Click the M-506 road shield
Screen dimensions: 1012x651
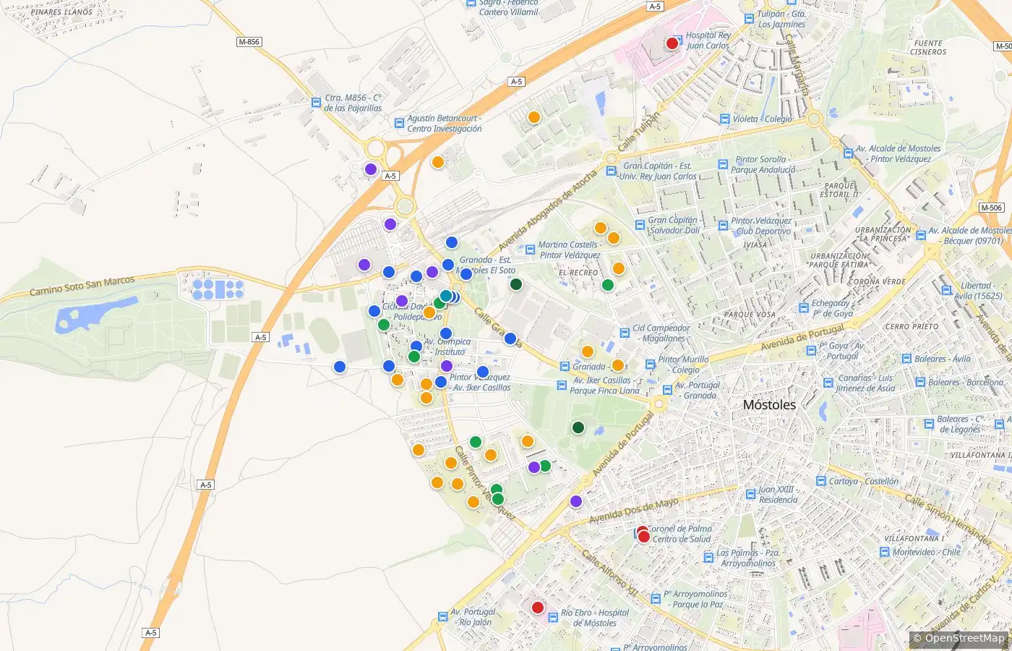coord(991,208)
